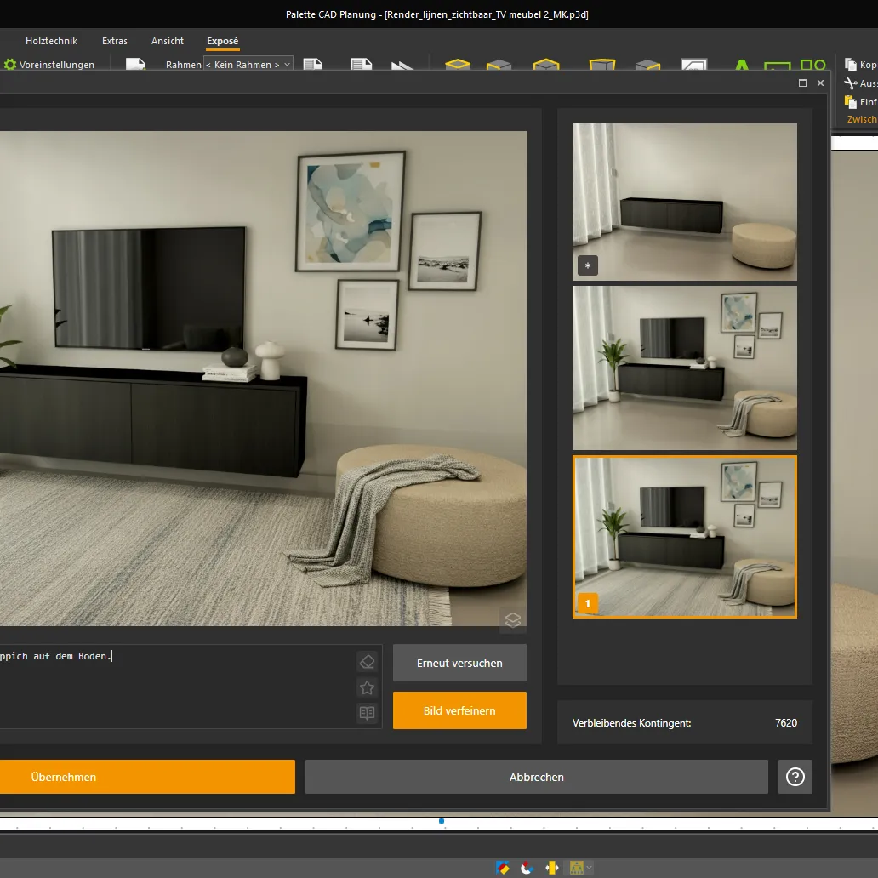The image size is (878, 878).
Task: Select the Exposé ribbon tab
Action: point(222,41)
